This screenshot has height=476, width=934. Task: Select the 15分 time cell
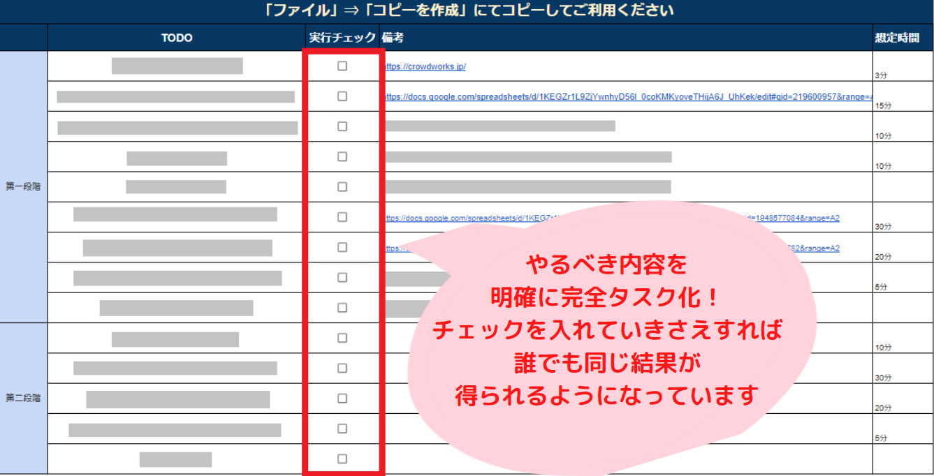pos(903,96)
